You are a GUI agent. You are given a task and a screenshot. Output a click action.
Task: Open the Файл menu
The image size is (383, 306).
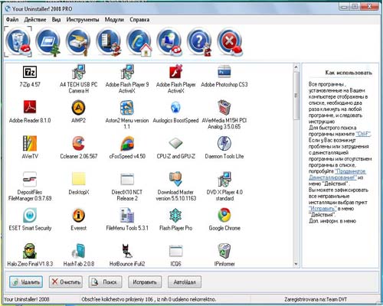(x=12, y=20)
